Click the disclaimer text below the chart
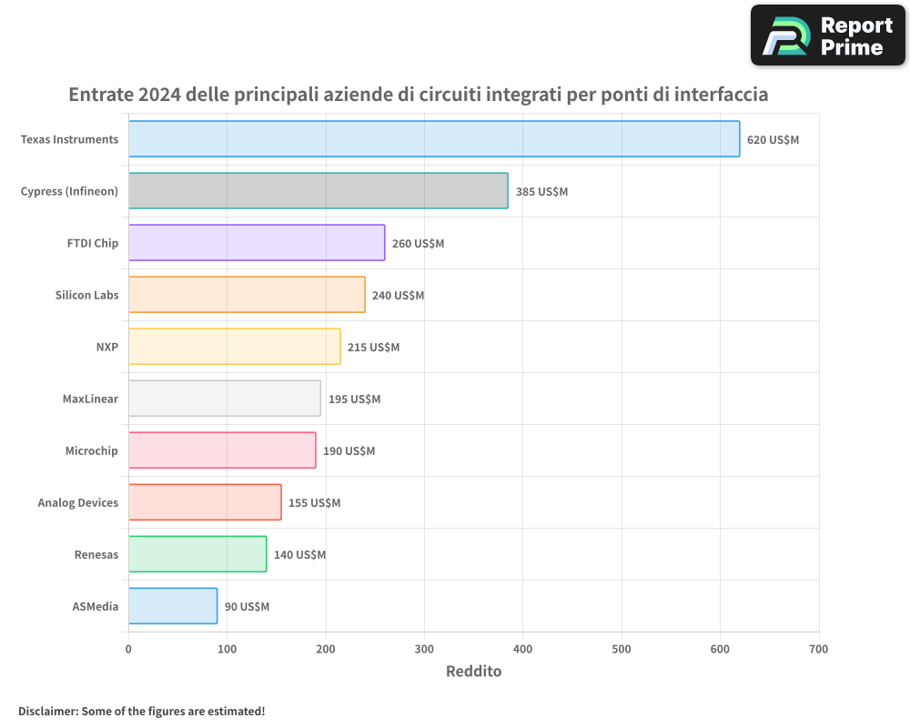This screenshot has height=728, width=910. point(141,711)
